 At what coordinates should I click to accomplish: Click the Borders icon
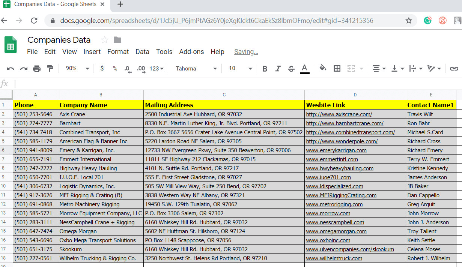[337, 69]
